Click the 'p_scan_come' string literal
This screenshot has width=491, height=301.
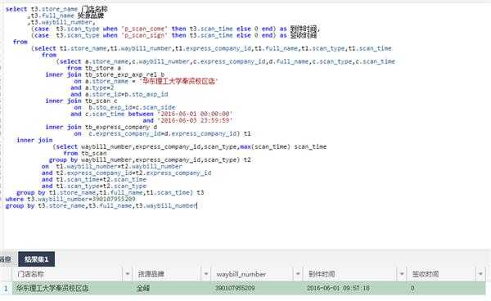(144, 29)
